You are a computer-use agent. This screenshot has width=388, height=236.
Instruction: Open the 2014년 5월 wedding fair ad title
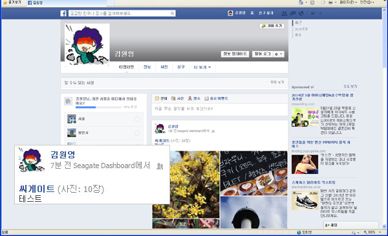pyautogui.click(x=323, y=97)
